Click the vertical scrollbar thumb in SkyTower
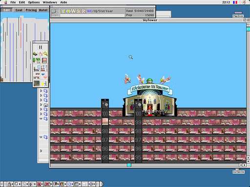250x187 pixels. pos(248,29)
